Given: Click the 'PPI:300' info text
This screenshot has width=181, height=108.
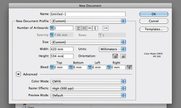Looking at the screenshot, I should pyautogui.click(x=157, y=57).
